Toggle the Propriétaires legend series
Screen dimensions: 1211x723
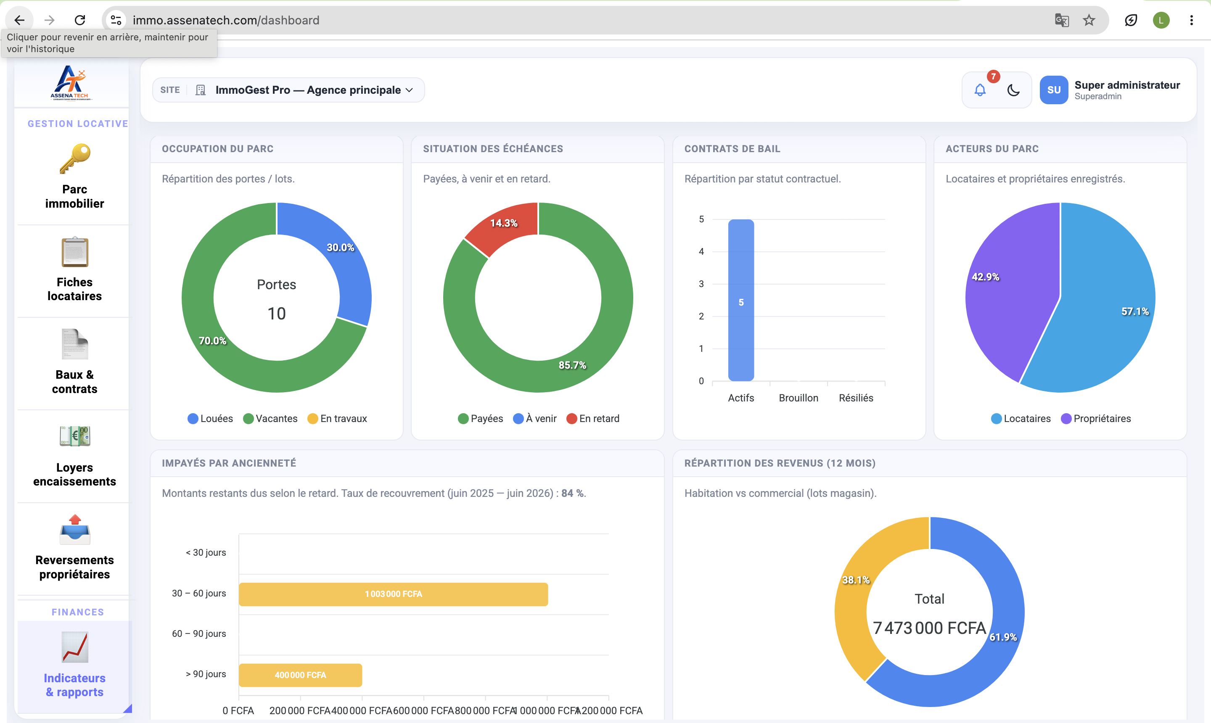click(x=1095, y=419)
